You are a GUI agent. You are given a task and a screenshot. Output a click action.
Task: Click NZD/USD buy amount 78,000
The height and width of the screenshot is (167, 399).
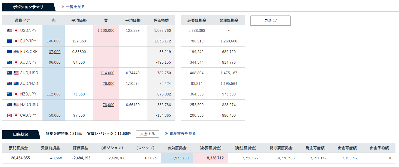(x=108, y=105)
